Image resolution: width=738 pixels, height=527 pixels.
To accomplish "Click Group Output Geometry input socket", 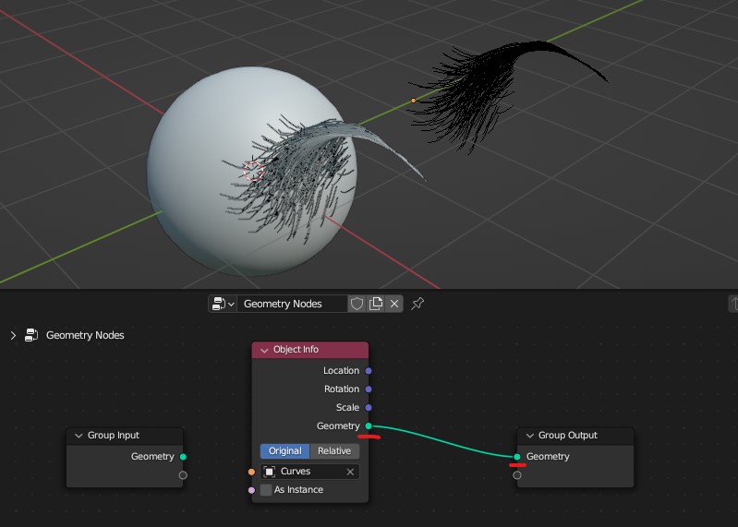I will (517, 457).
